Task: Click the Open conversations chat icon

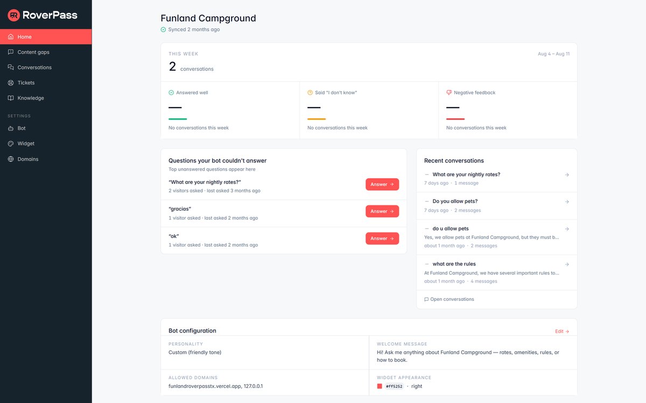Action: coord(426,299)
